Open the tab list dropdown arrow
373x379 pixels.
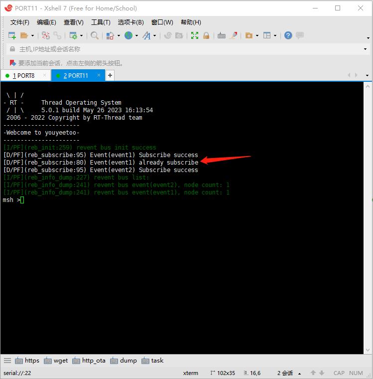(x=367, y=75)
